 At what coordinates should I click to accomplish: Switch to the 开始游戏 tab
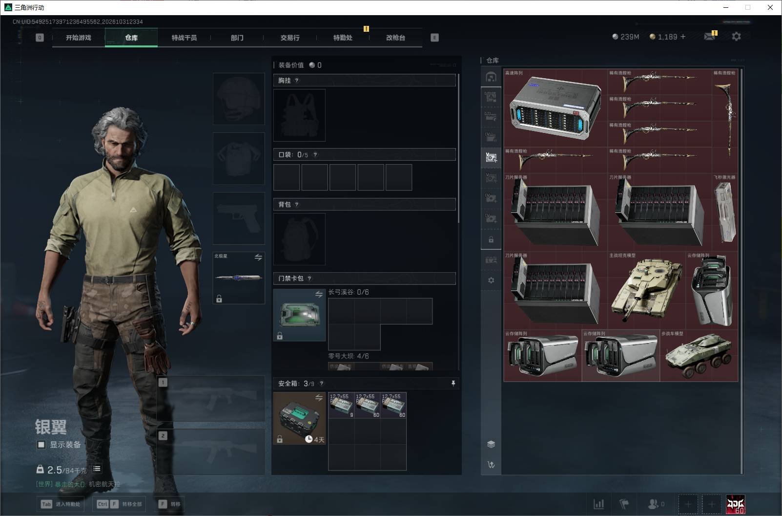tap(79, 38)
